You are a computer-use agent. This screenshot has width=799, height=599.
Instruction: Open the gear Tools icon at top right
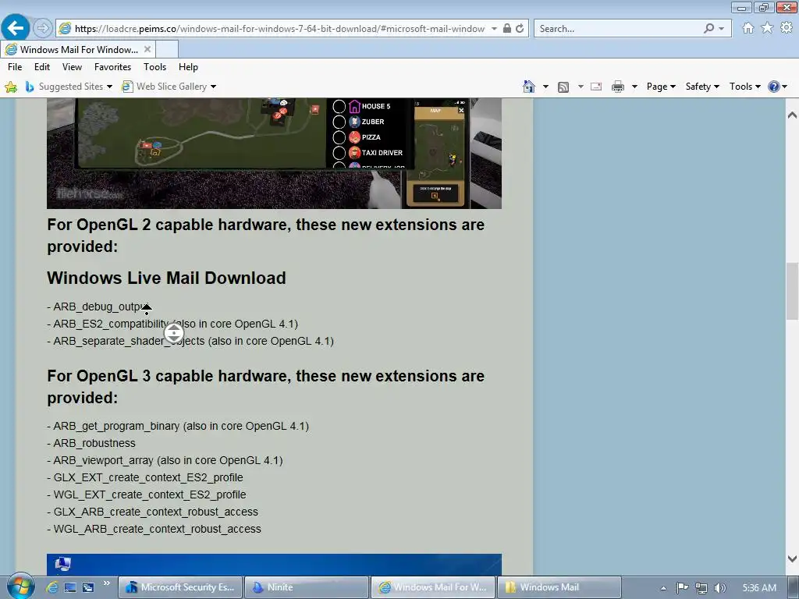[787, 28]
